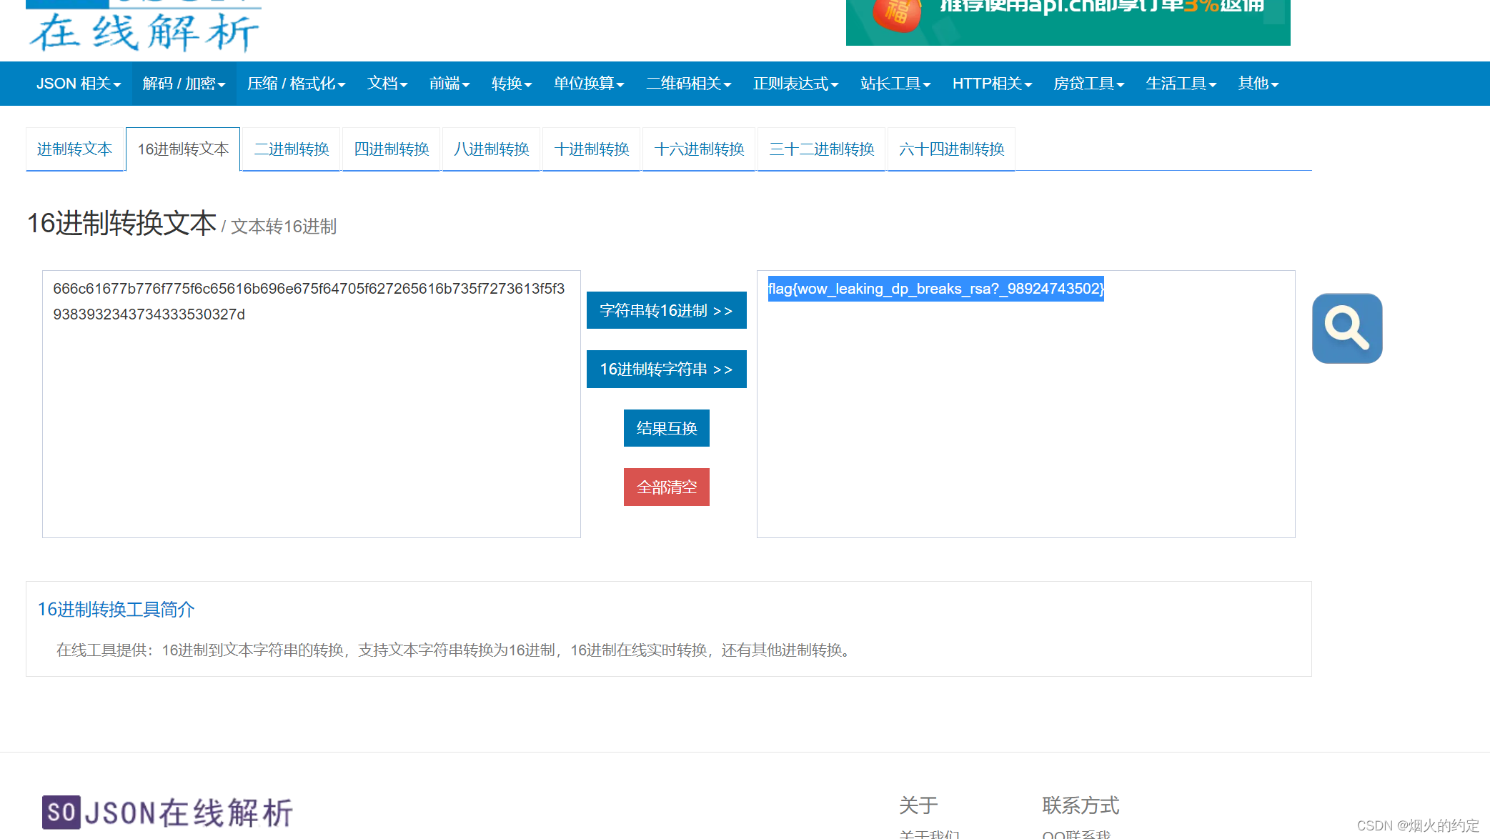
Task: Switch to the 八进制转换 tab
Action: point(492,149)
